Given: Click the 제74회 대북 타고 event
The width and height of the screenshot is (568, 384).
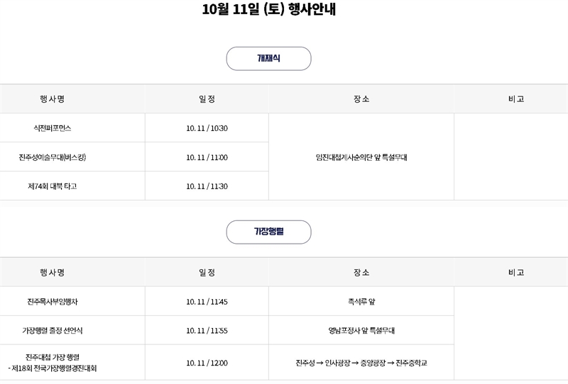Looking at the screenshot, I should tap(53, 186).
